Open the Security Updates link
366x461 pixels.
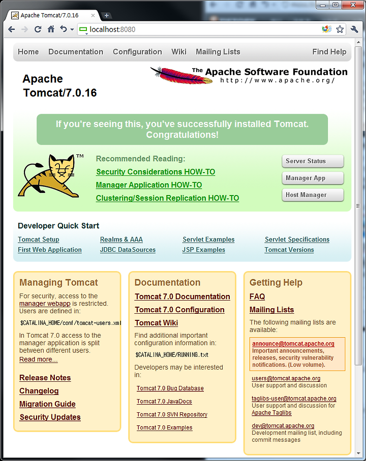(x=50, y=417)
